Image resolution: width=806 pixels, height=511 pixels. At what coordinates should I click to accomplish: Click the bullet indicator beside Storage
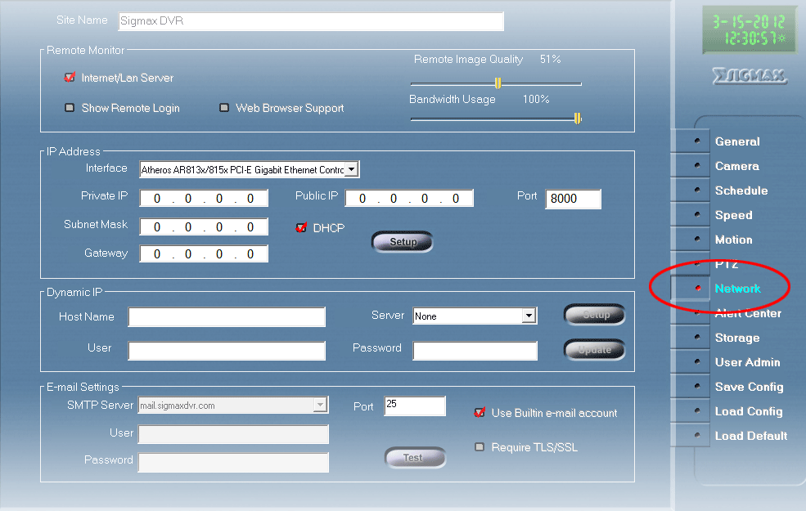coord(697,338)
